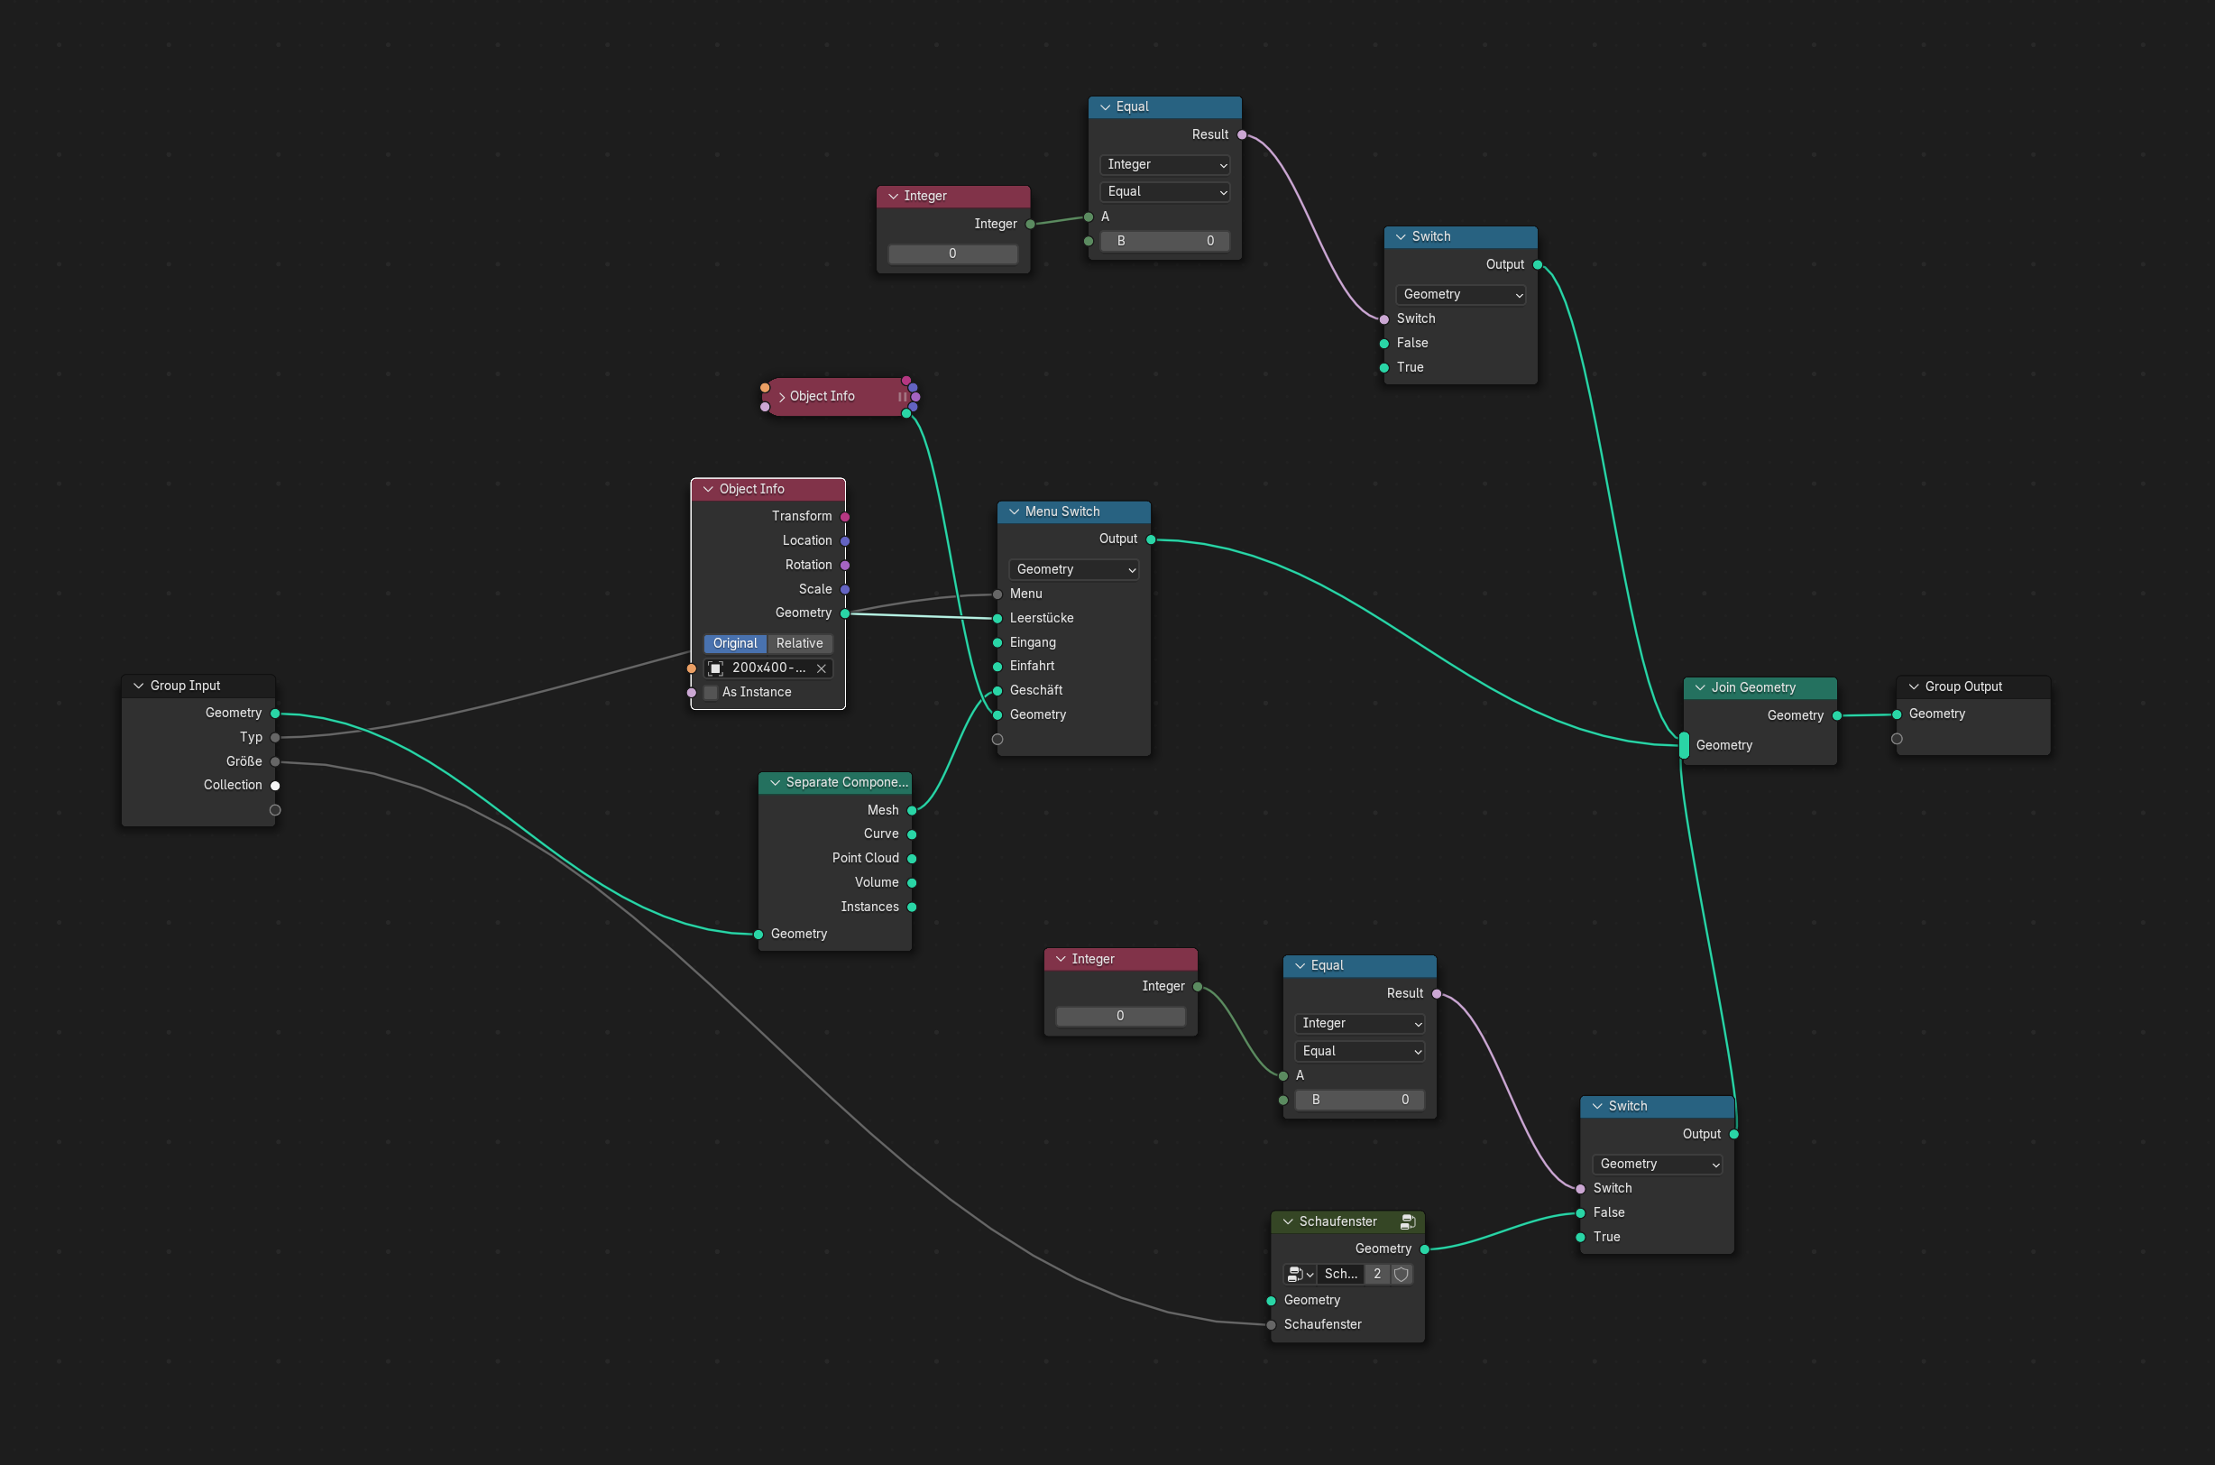Click Join Geometry multi-input socket
2215x1465 pixels.
[1684, 744]
